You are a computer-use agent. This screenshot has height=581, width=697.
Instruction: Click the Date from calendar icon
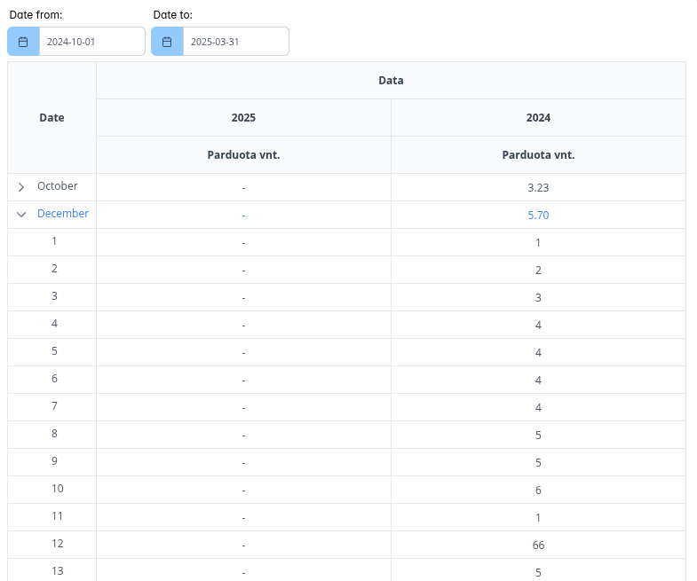click(23, 42)
